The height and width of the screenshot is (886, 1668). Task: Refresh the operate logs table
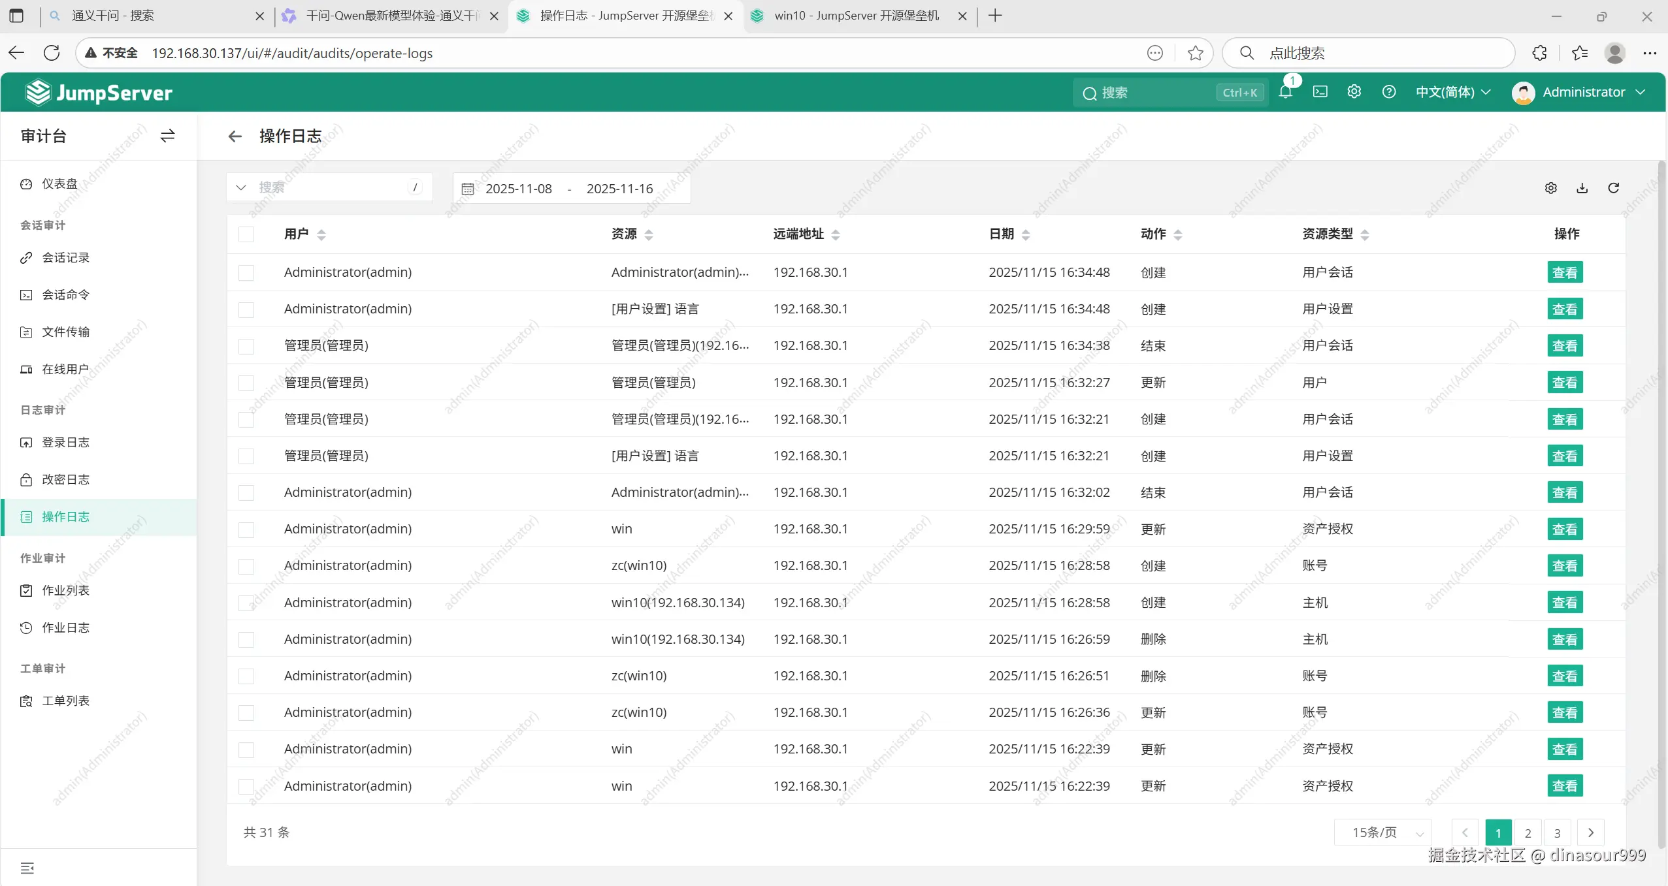point(1613,188)
